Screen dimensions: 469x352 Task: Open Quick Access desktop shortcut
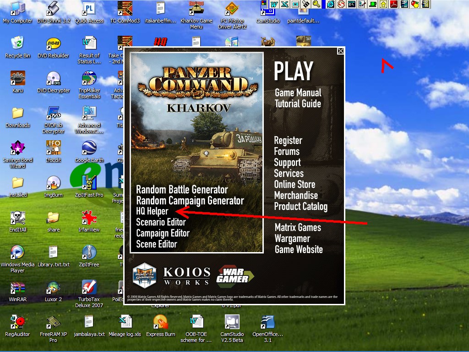(x=89, y=12)
